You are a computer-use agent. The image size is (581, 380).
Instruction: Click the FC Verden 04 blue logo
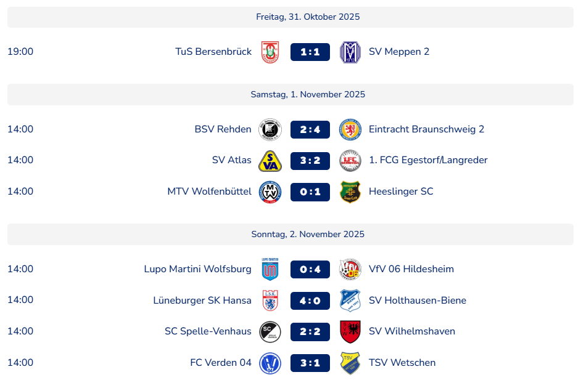270,363
